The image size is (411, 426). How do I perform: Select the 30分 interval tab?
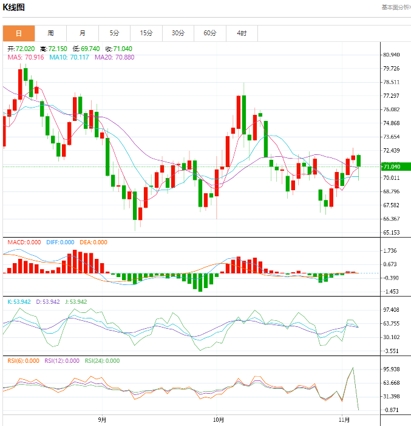(x=178, y=33)
